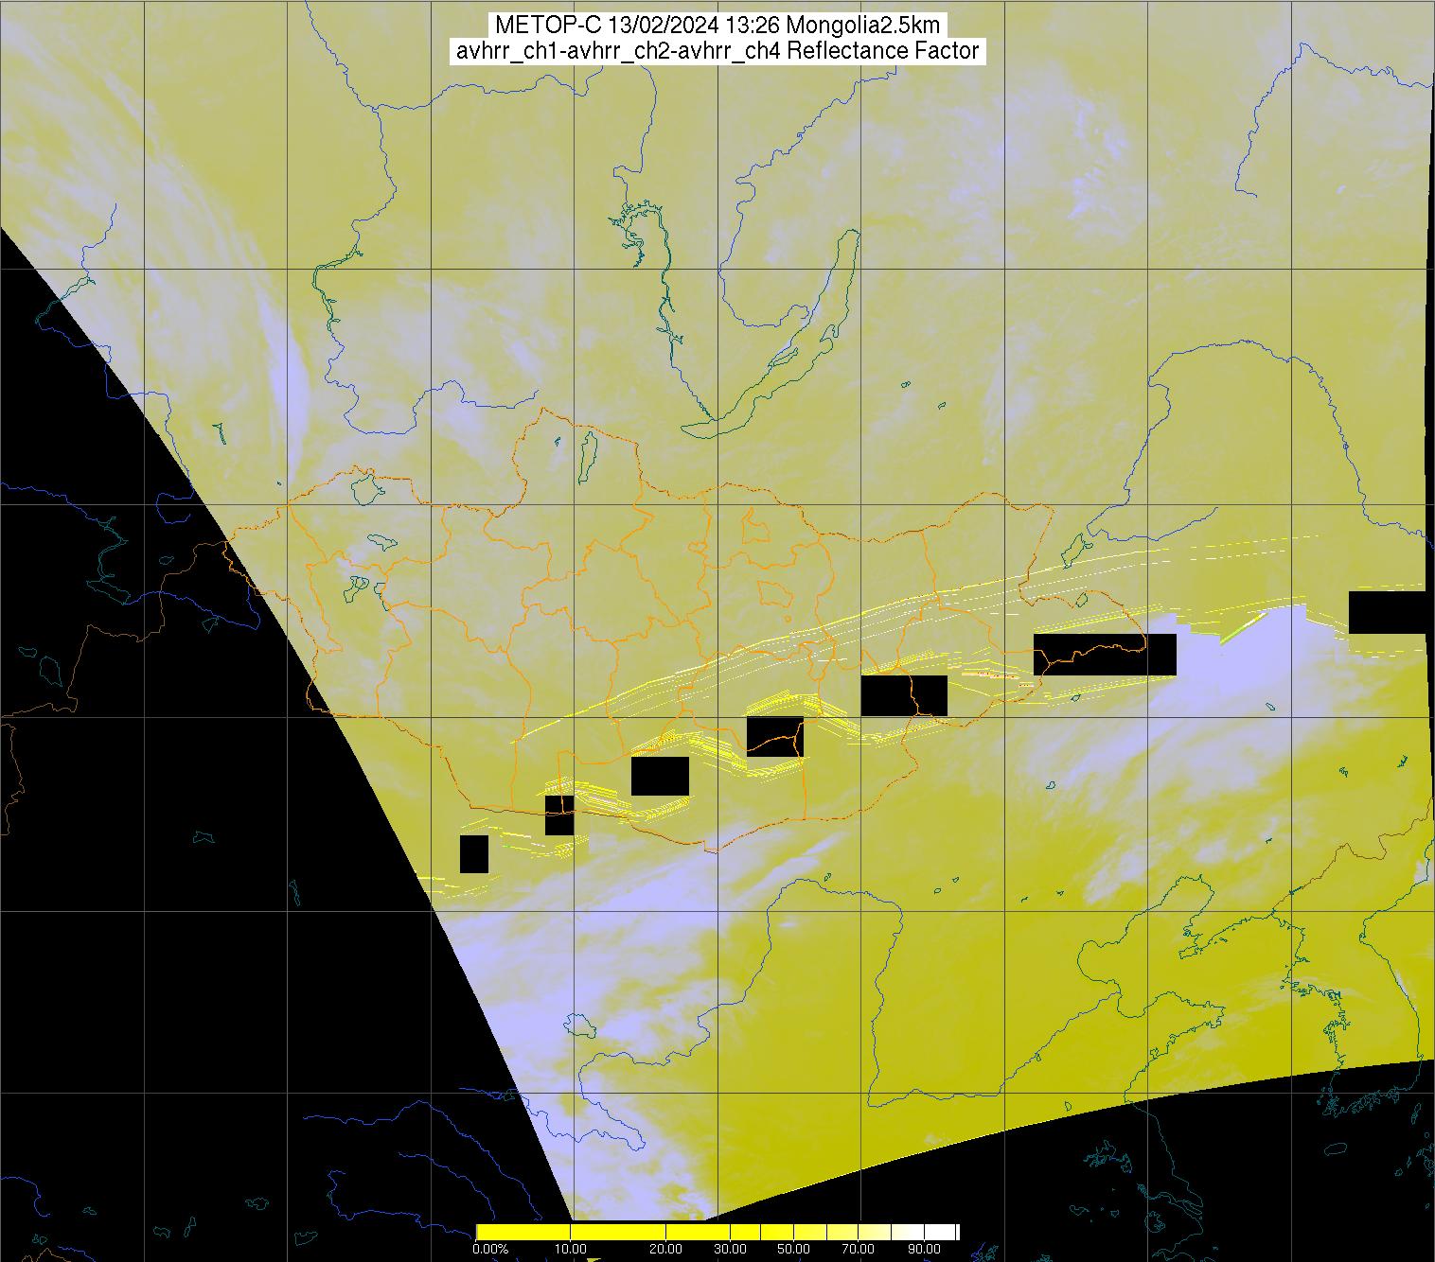Click the '20.00' colorbar label

(x=665, y=1249)
